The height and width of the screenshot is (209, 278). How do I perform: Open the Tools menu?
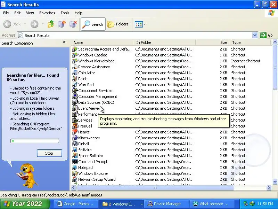pos(65,13)
